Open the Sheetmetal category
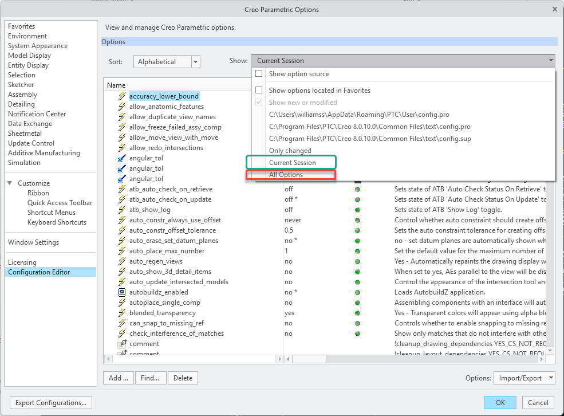564x416 pixels. tap(25, 133)
